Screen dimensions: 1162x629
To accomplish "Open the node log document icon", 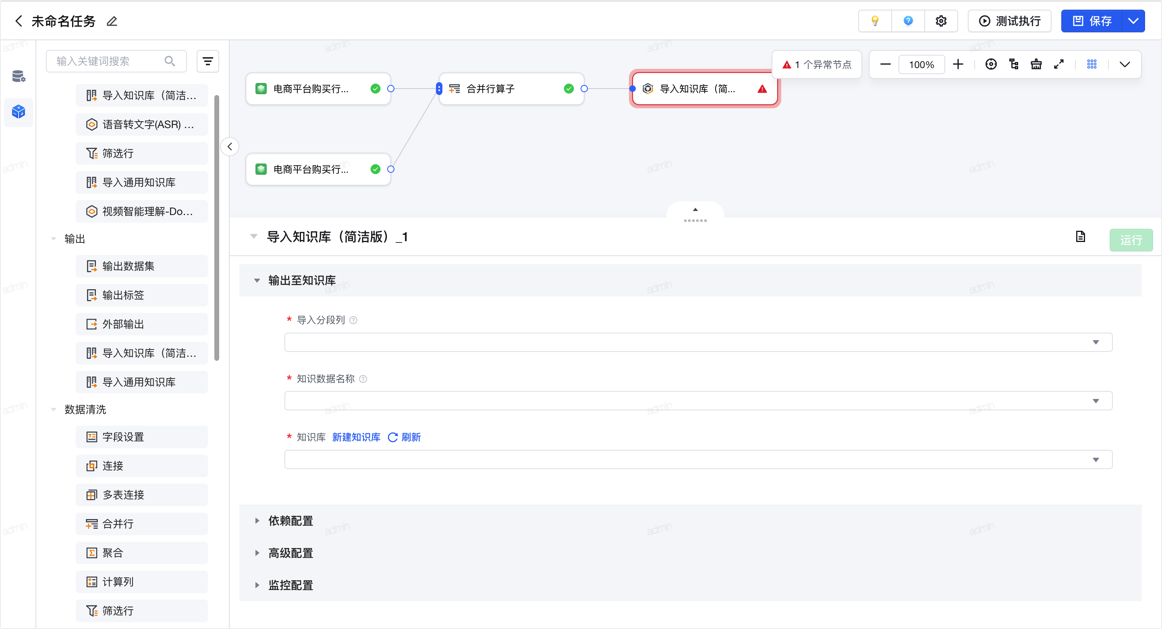I will point(1080,237).
